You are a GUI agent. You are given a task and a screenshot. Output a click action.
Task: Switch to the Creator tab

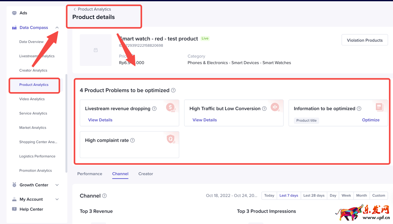point(146,174)
